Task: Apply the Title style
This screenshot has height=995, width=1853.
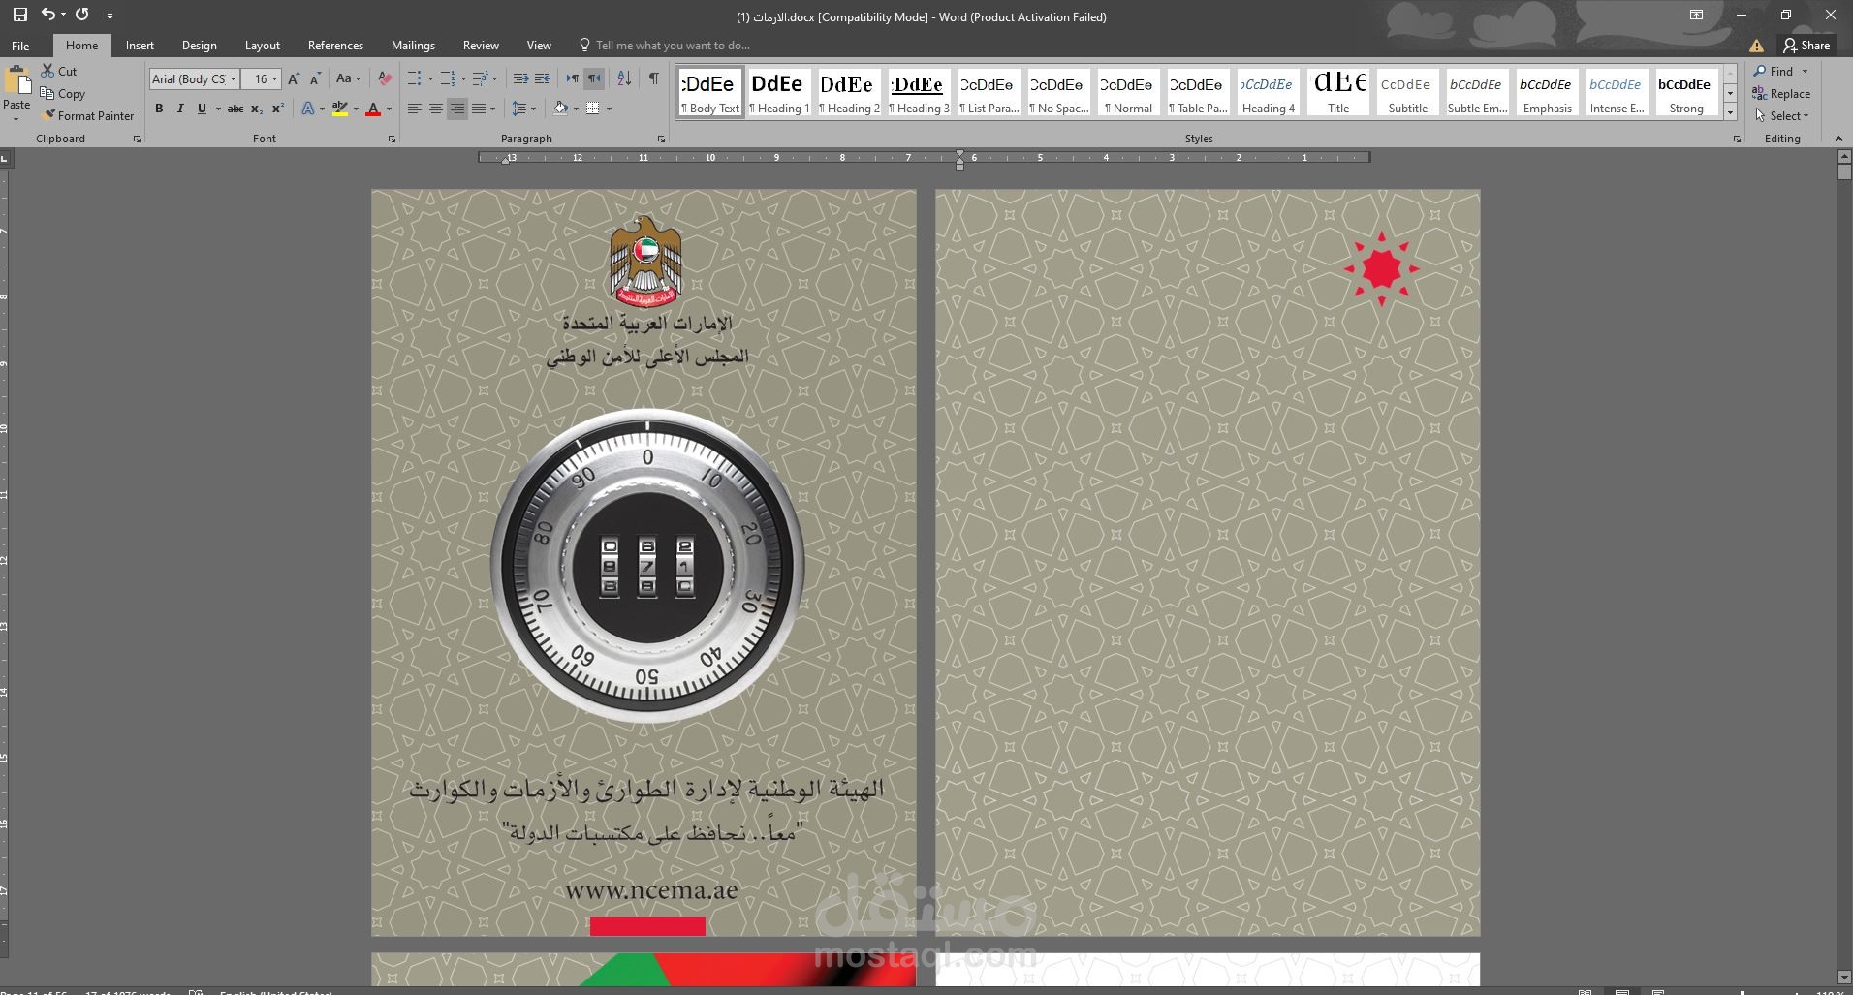Action: click(1338, 92)
